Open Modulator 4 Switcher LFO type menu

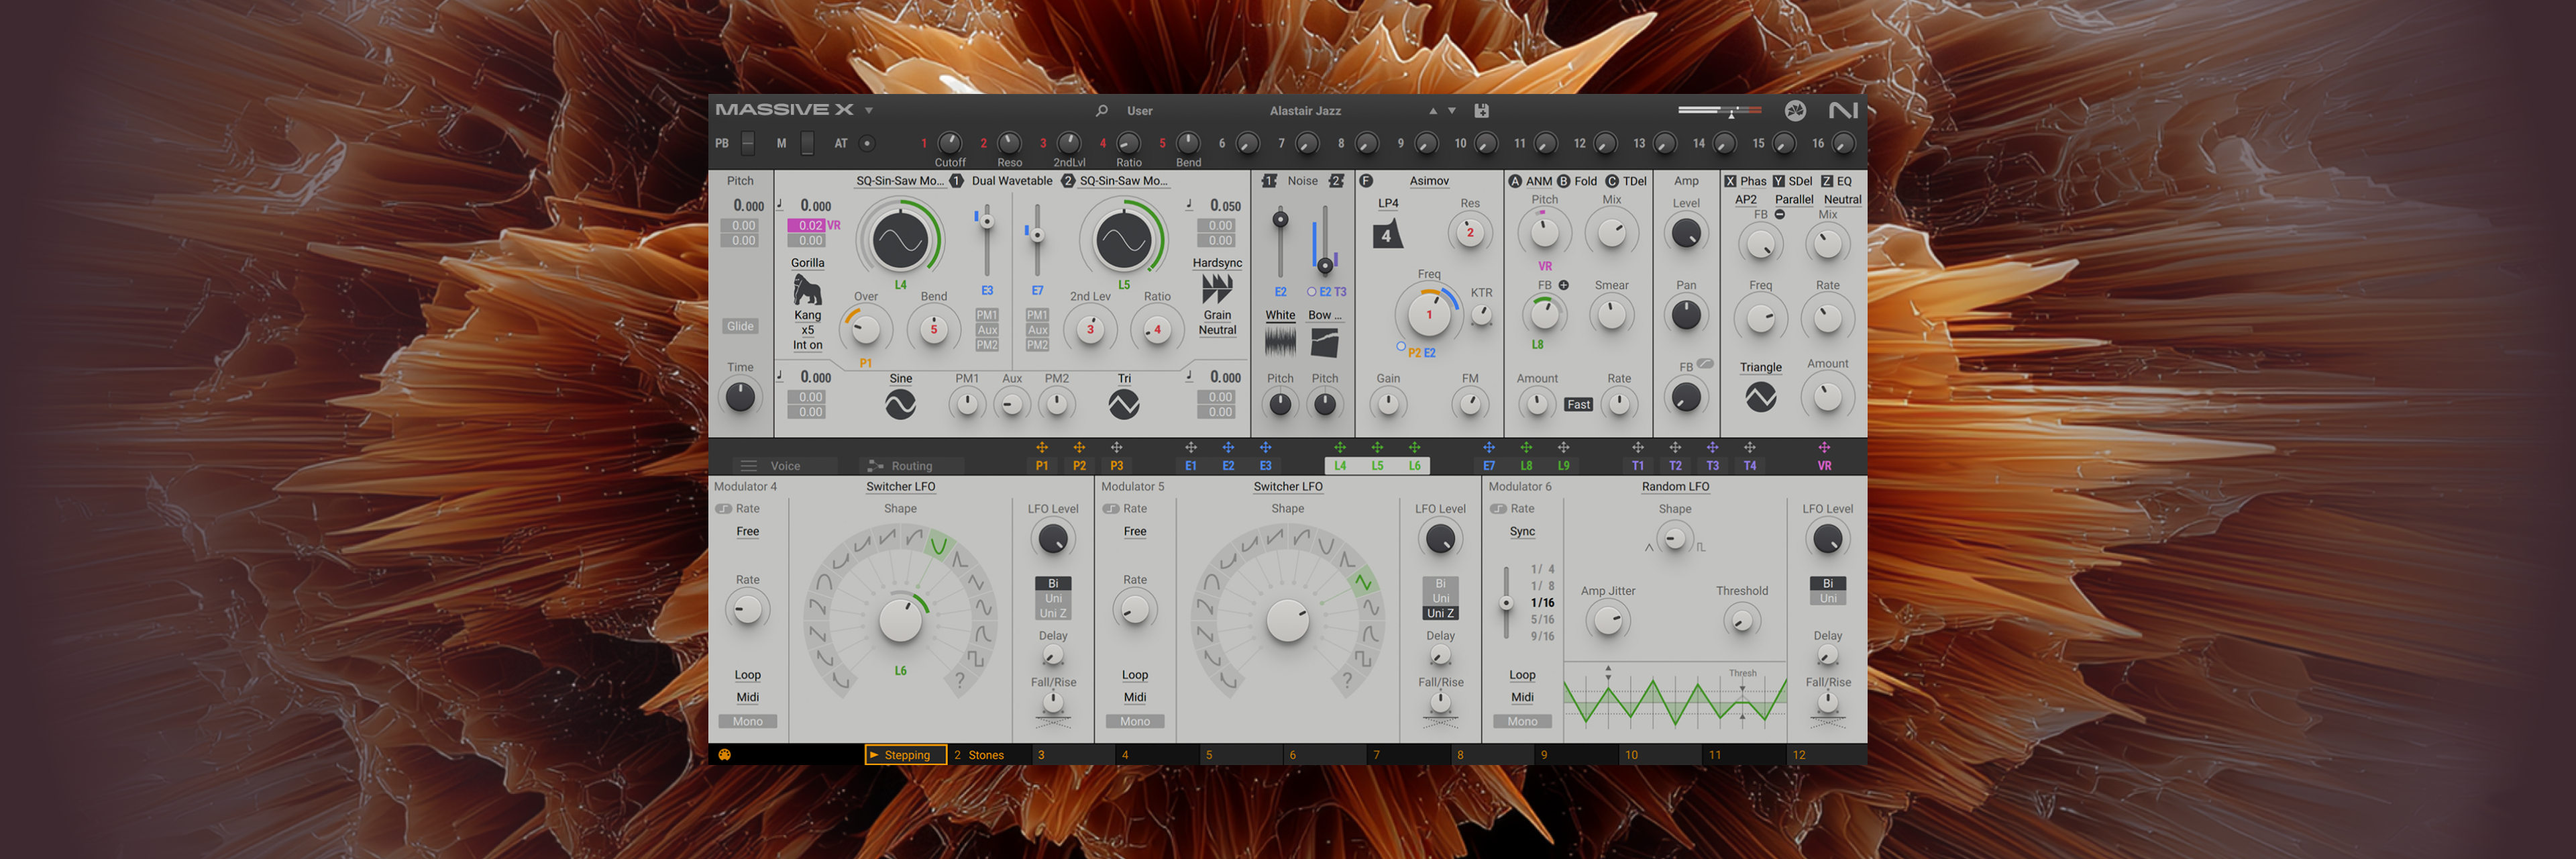[900, 487]
